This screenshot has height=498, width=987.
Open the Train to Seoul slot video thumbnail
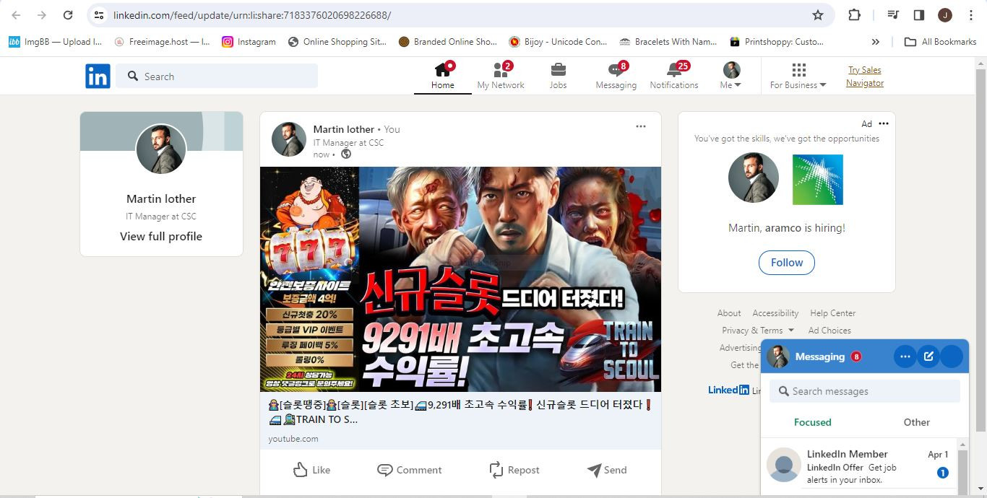[x=460, y=279]
